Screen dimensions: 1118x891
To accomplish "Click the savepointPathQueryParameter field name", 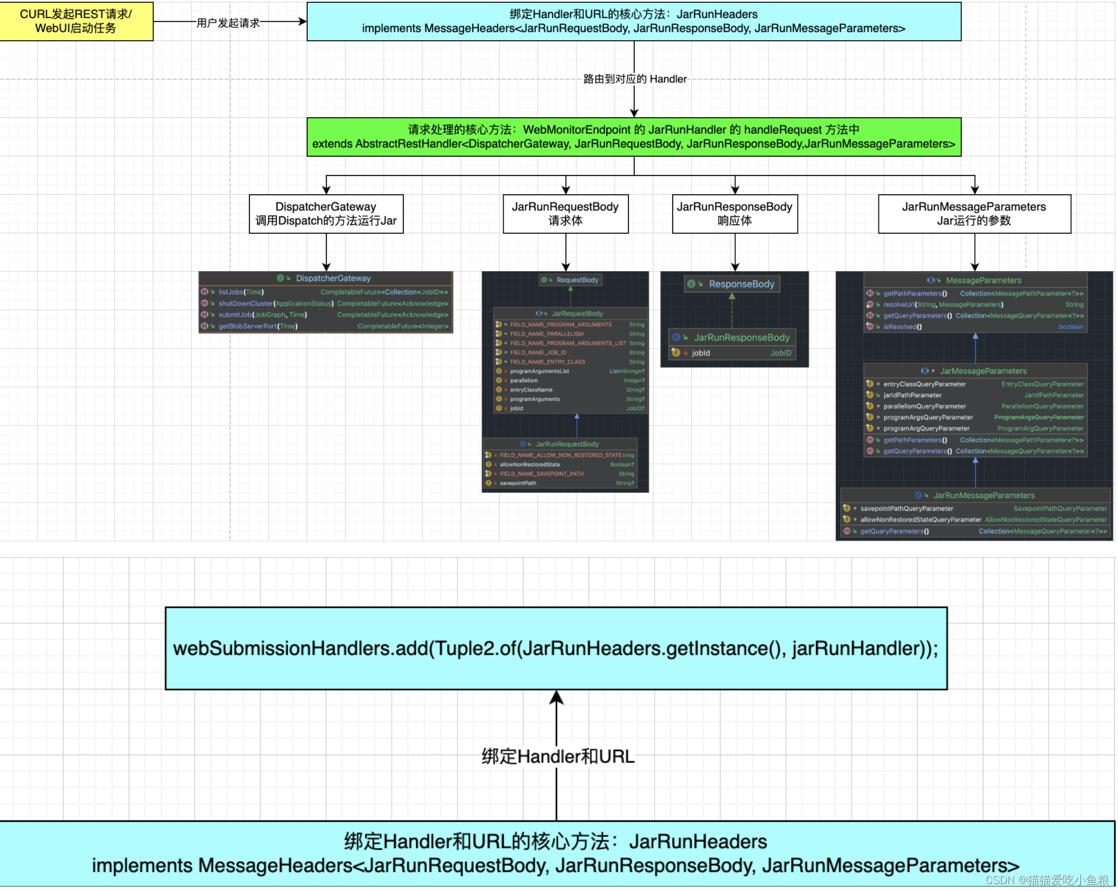I will [907, 509].
